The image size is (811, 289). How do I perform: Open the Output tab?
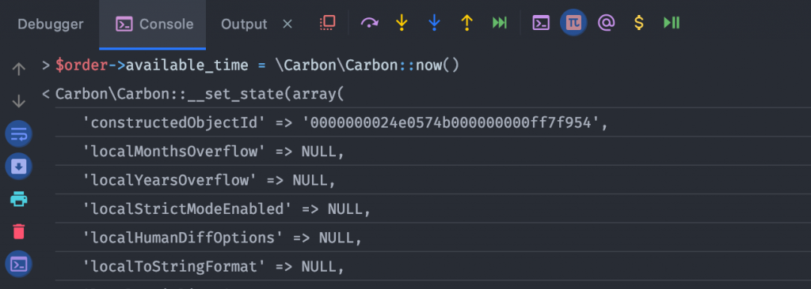click(244, 24)
